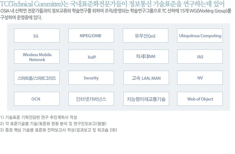The width and height of the screenshot is (235, 154).
Task: Select the MPEG/DMB box
Action: (x=91, y=36)
